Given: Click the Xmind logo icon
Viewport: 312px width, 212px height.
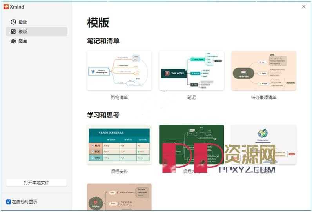Looking at the screenshot, I should (6, 7).
